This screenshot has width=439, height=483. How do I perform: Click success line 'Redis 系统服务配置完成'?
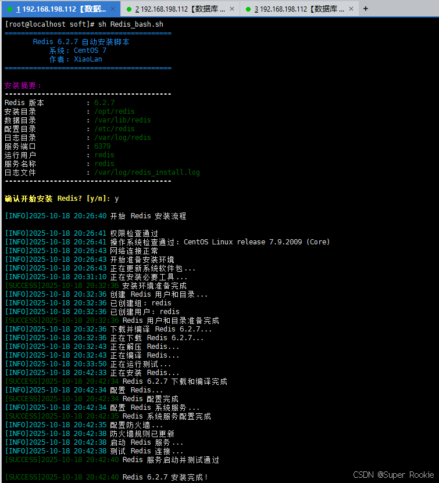(x=167, y=416)
